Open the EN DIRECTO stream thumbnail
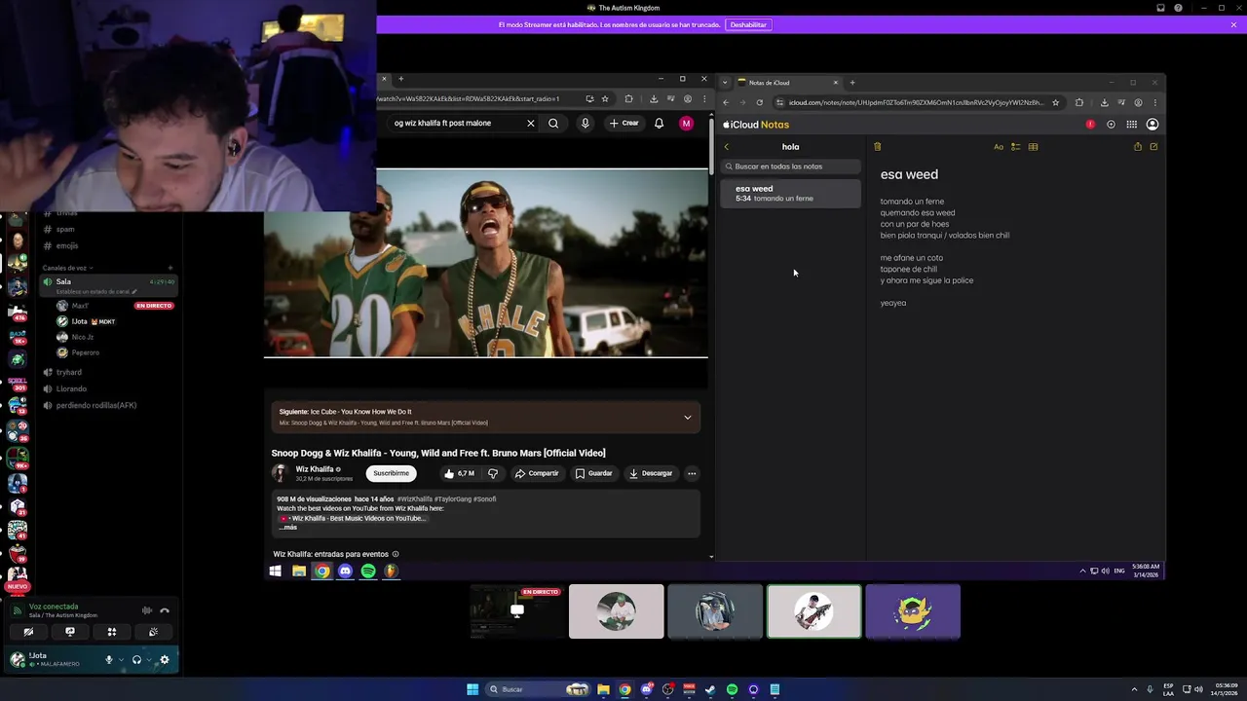This screenshot has height=701, width=1247. [x=517, y=611]
